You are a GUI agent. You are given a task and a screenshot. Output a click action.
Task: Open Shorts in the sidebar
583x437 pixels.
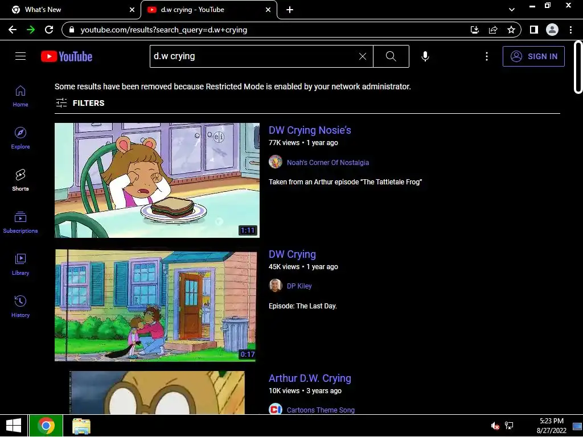point(20,180)
